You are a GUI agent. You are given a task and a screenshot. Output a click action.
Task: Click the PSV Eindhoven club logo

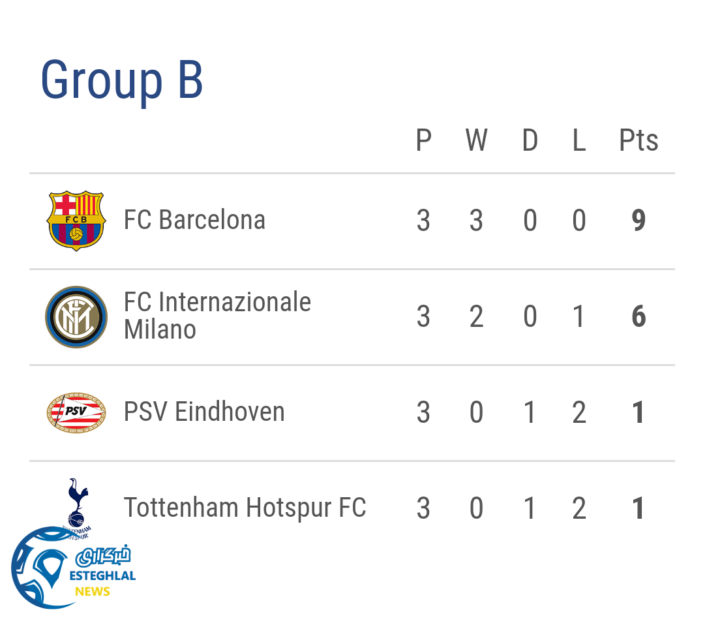coord(76,412)
